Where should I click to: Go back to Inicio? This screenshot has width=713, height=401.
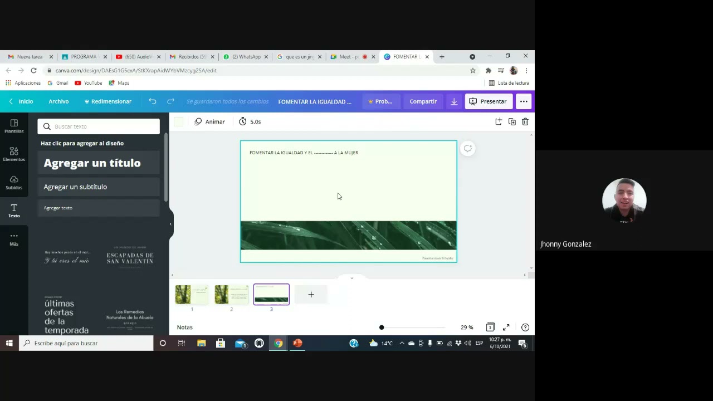[21, 101]
